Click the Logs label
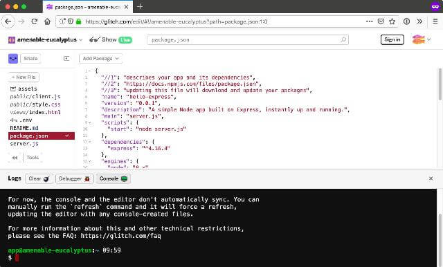This screenshot has width=443, height=267. tap(15, 178)
